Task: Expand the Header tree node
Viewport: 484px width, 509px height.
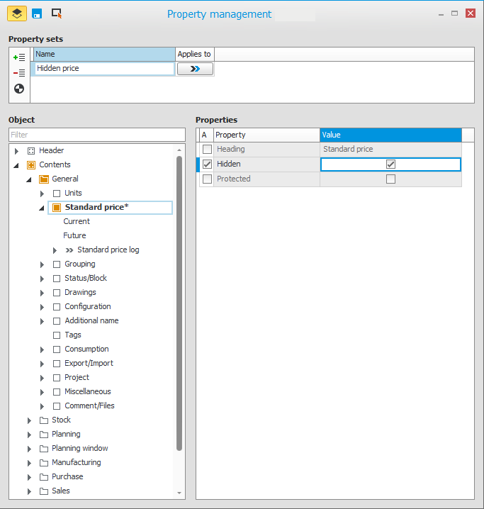Action: pyautogui.click(x=16, y=151)
